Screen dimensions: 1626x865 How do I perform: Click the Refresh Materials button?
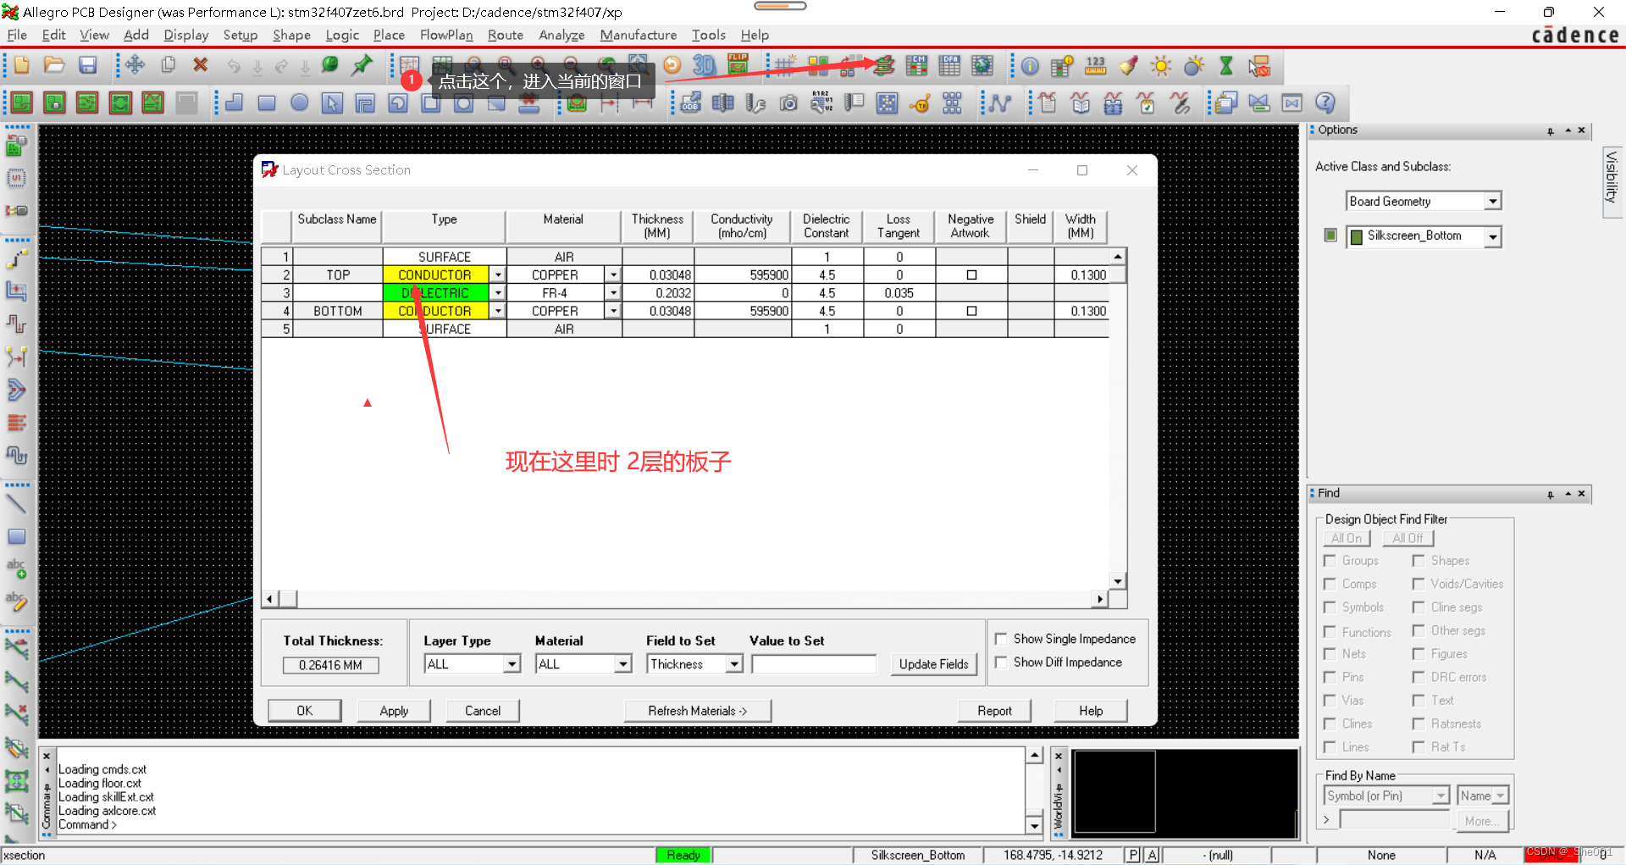[697, 711]
